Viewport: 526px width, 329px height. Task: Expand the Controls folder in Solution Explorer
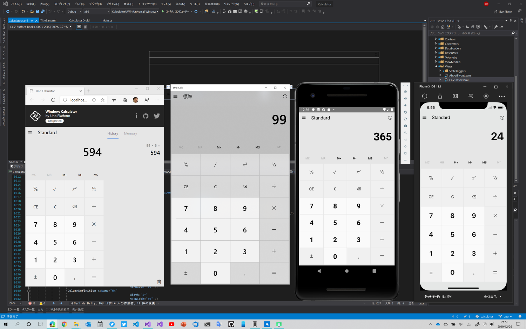pos(436,39)
